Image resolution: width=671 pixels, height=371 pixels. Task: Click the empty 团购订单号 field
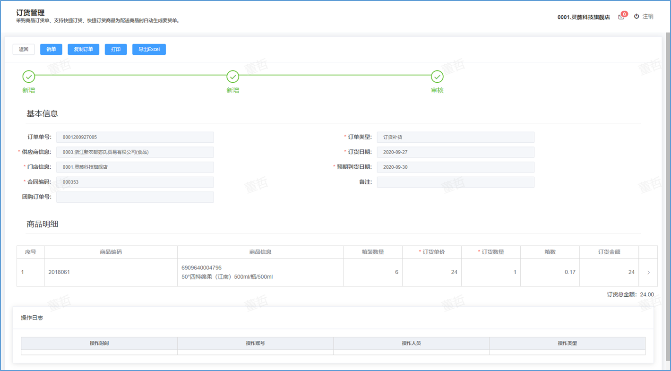click(135, 197)
